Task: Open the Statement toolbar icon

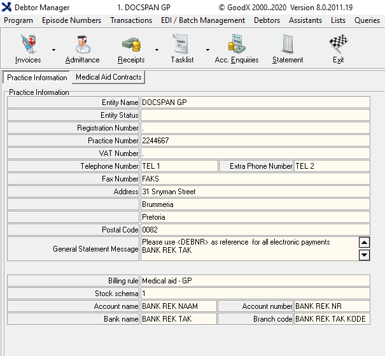Action: pos(288,48)
